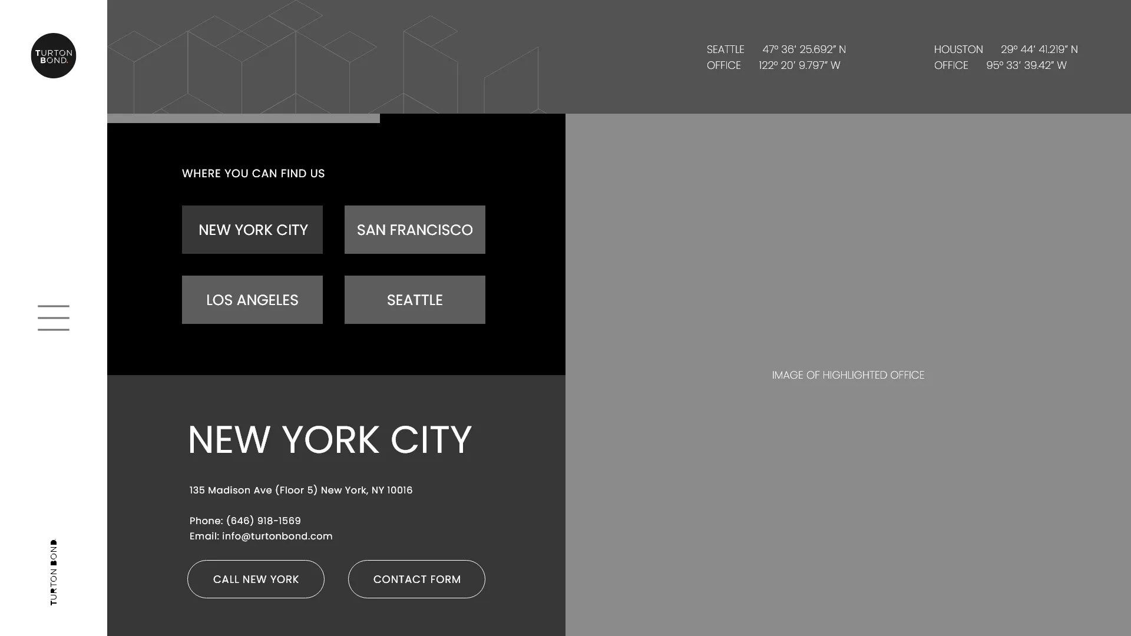Click the 135 Madison Ave address
Image resolution: width=1131 pixels, height=636 pixels.
point(300,490)
